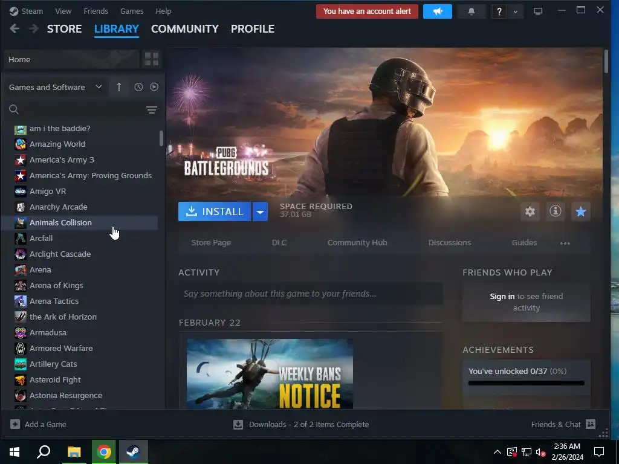Open the announcements megaphone button
The height and width of the screenshot is (464, 619).
tap(438, 11)
